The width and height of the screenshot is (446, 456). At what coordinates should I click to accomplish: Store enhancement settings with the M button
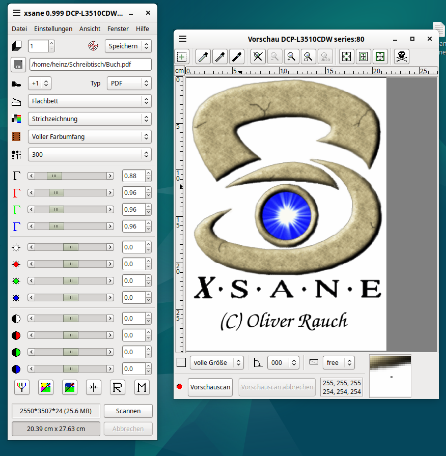pos(142,387)
